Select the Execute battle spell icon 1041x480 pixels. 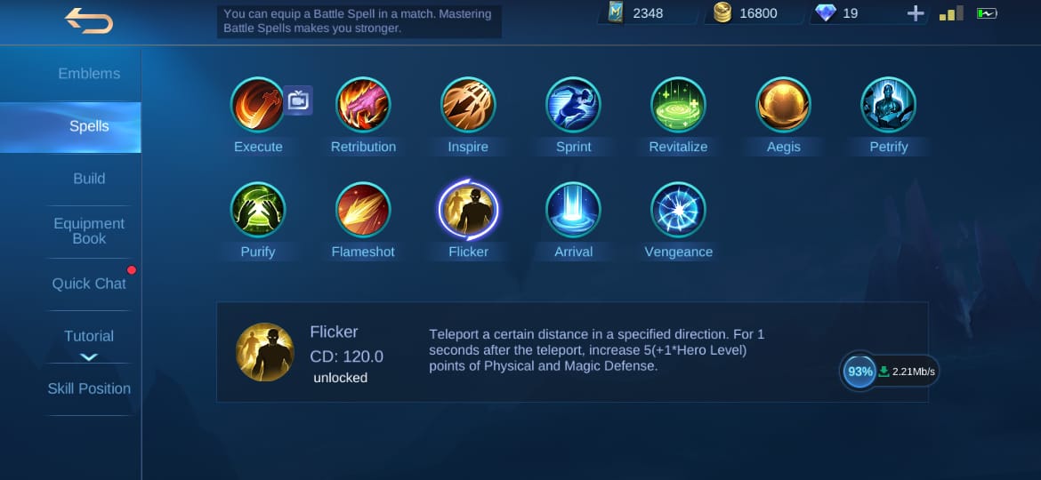pos(258,105)
